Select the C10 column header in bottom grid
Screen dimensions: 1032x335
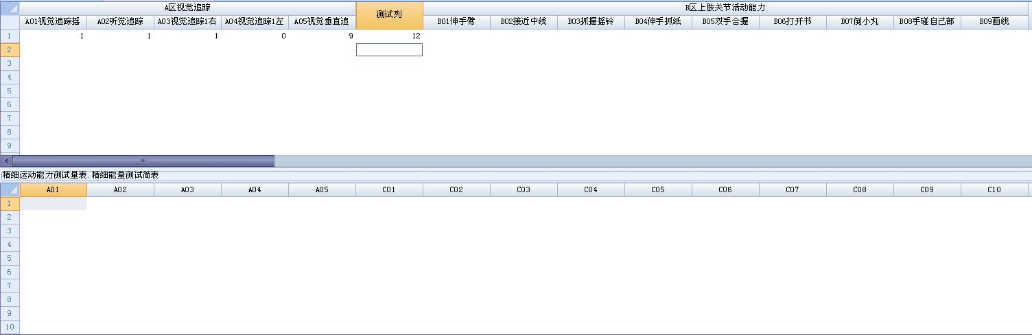coord(994,189)
